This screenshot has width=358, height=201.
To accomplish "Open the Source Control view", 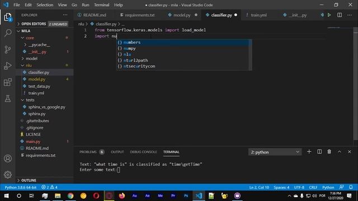I will (7, 49).
